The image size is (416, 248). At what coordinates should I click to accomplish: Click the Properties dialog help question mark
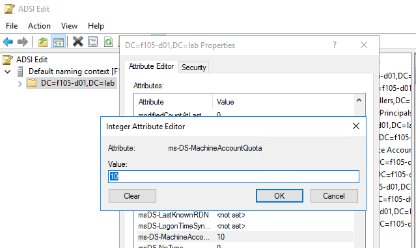pos(335,45)
